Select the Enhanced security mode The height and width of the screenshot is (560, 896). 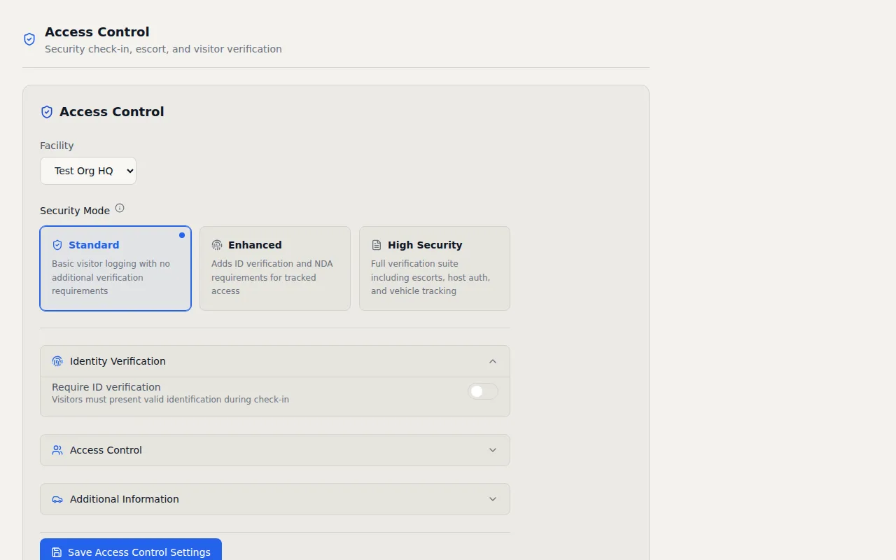pos(274,268)
